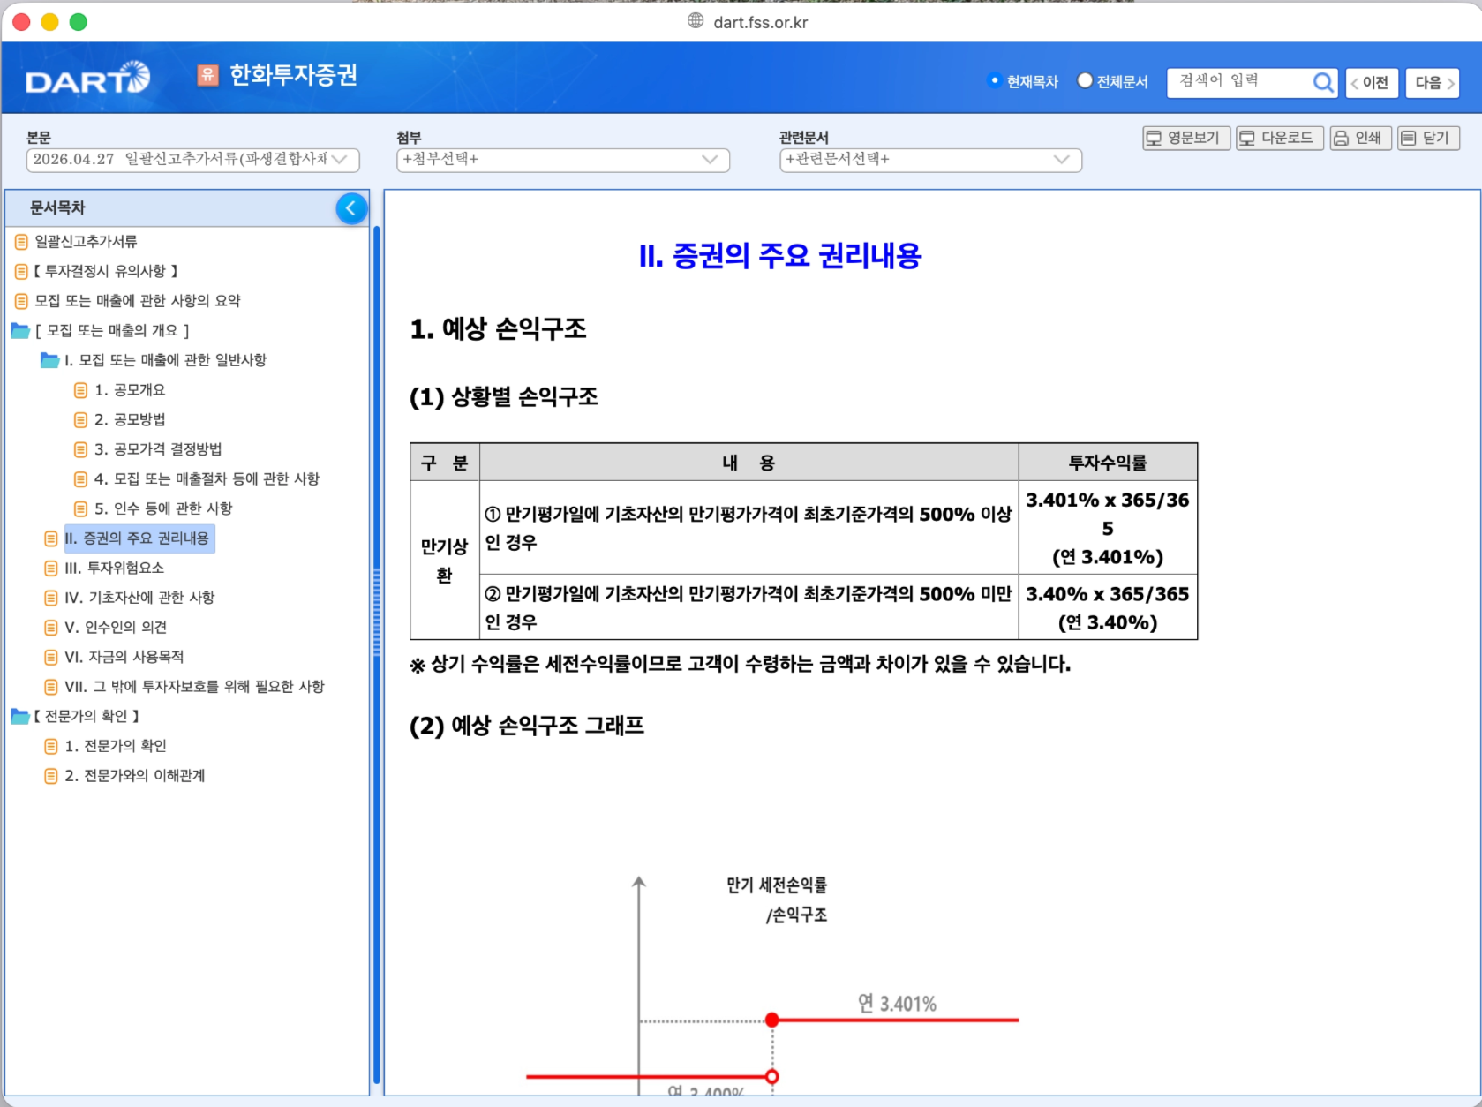The height and width of the screenshot is (1107, 1482).
Task: Click the 인쇄 button
Action: coord(1360,139)
